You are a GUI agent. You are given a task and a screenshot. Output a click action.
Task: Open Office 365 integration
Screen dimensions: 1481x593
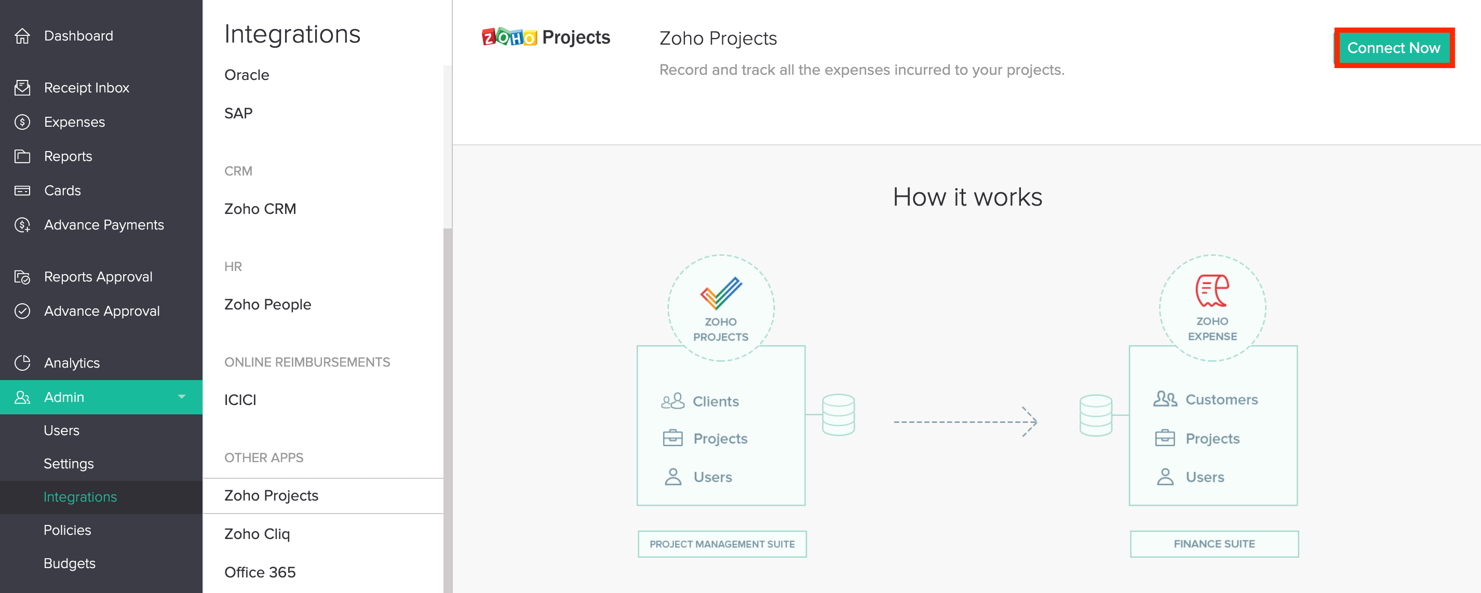click(260, 572)
